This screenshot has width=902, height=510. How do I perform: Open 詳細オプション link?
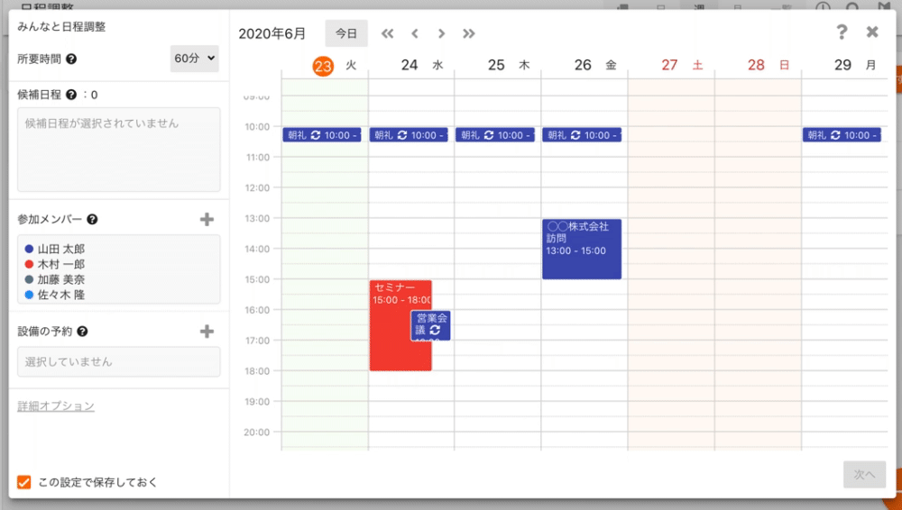tap(56, 406)
